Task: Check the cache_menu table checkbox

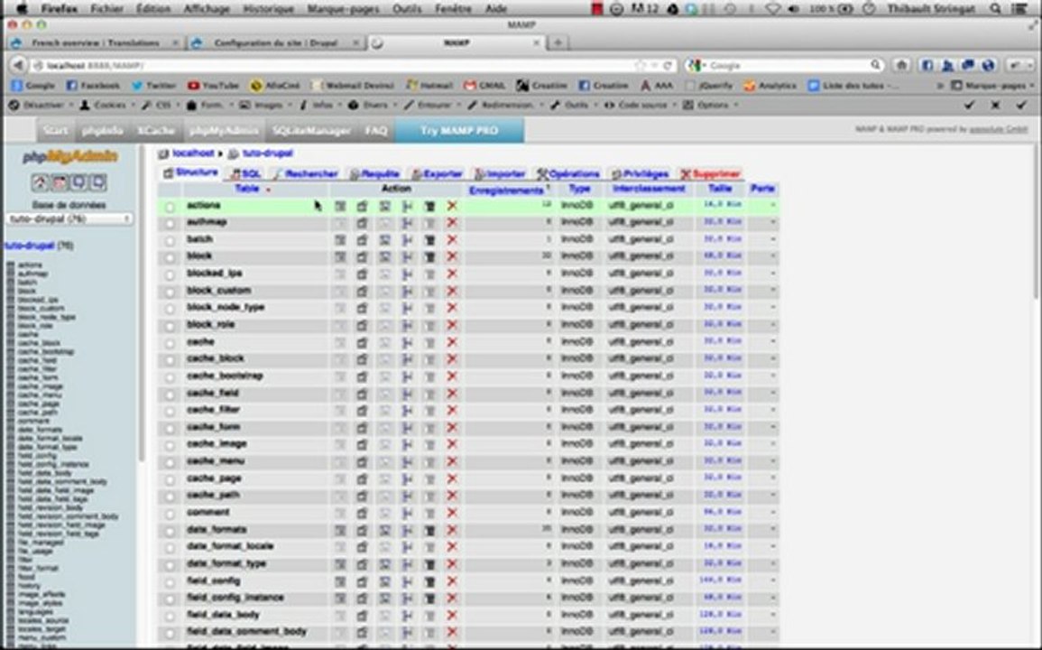Action: pos(171,462)
